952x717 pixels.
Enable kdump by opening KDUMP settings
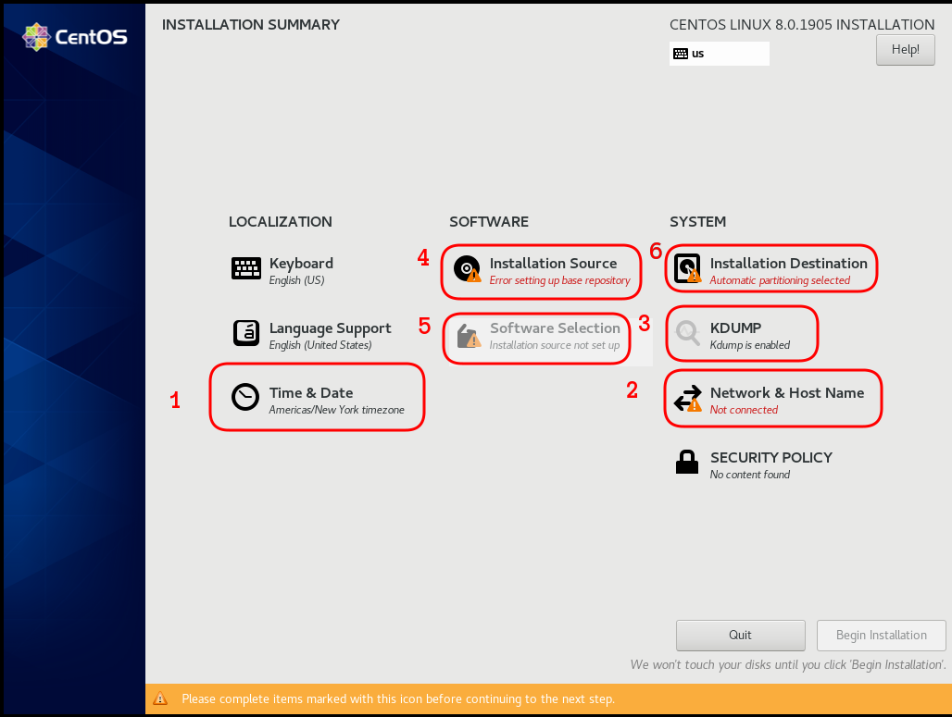click(x=741, y=333)
